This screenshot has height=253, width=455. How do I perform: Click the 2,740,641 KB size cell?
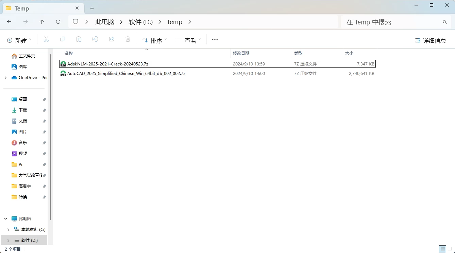(361, 73)
